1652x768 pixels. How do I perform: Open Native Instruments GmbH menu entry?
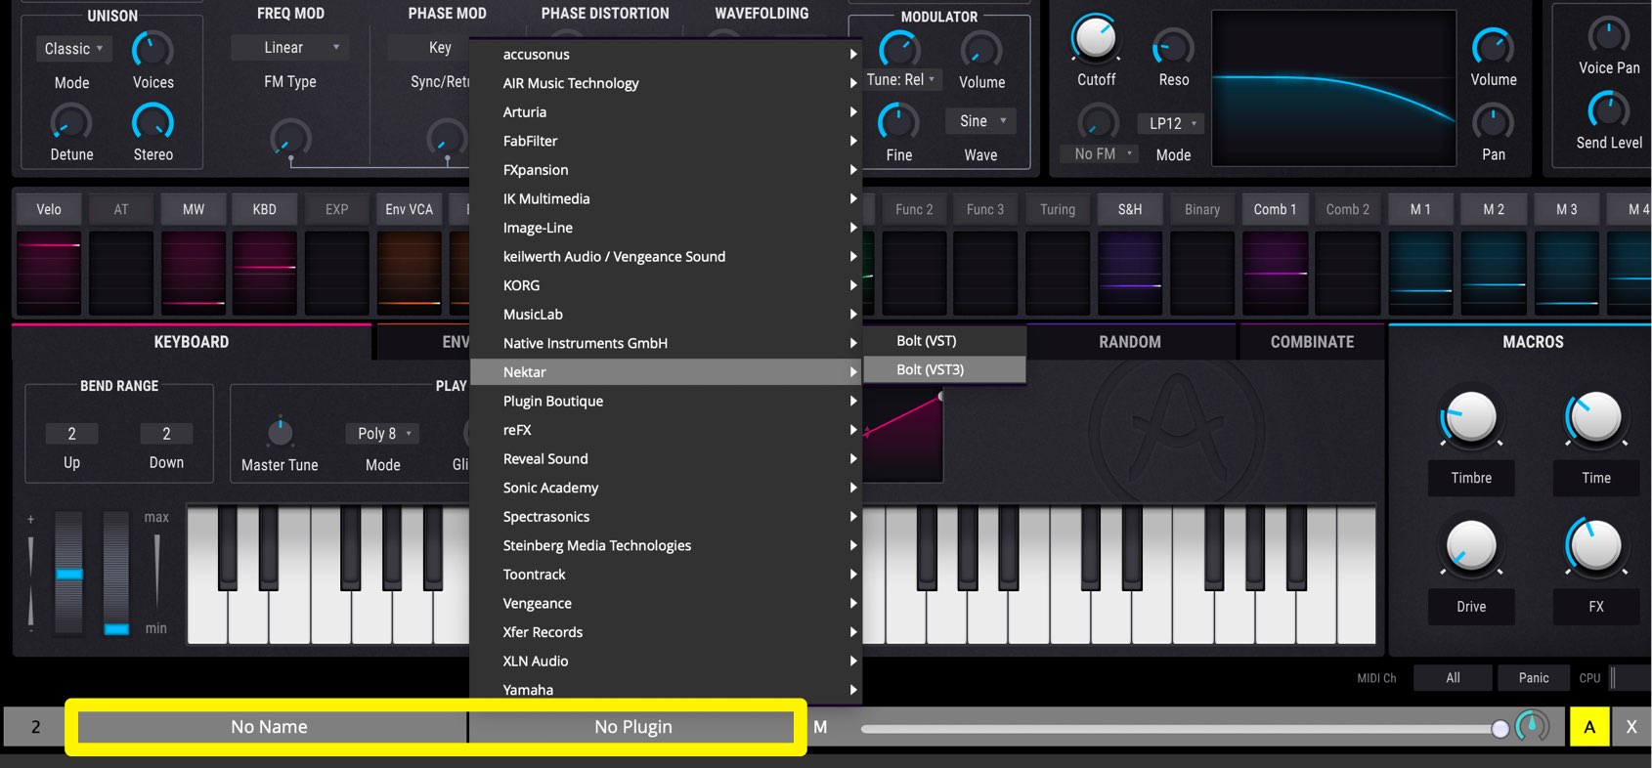(x=666, y=343)
